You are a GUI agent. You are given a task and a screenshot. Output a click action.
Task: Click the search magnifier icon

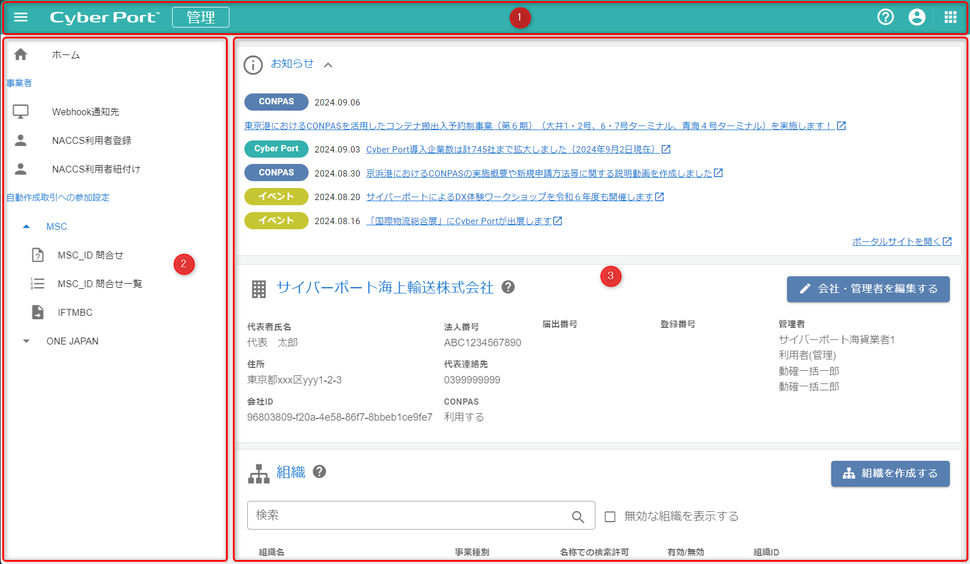point(578,516)
